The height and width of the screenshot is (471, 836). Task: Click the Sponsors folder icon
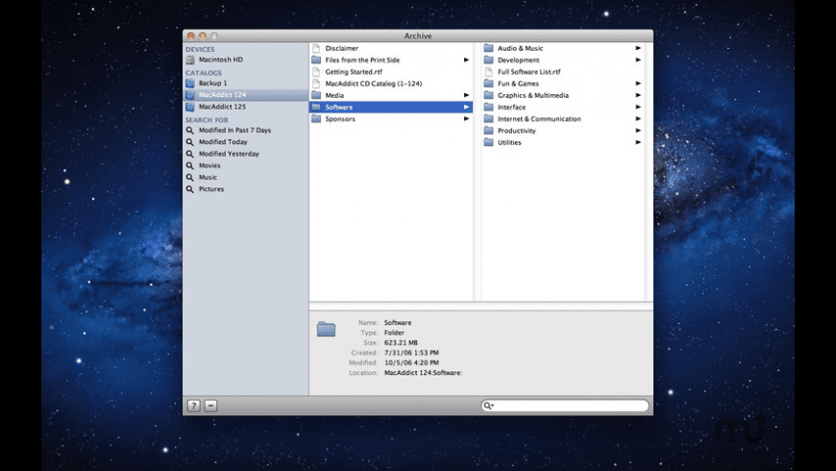(316, 118)
